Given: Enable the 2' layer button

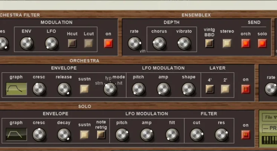Looking at the screenshot, I should 225,89.
